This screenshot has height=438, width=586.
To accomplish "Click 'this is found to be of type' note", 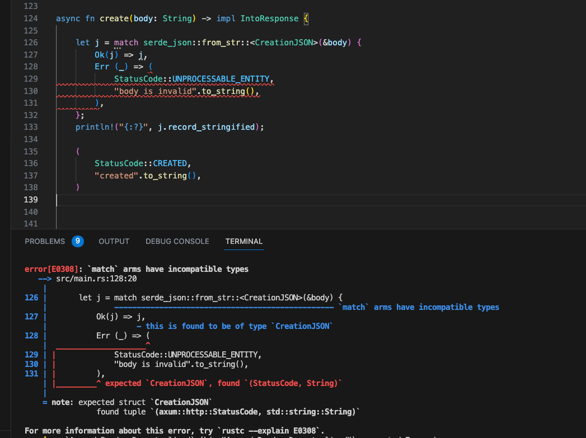I will tap(206, 326).
